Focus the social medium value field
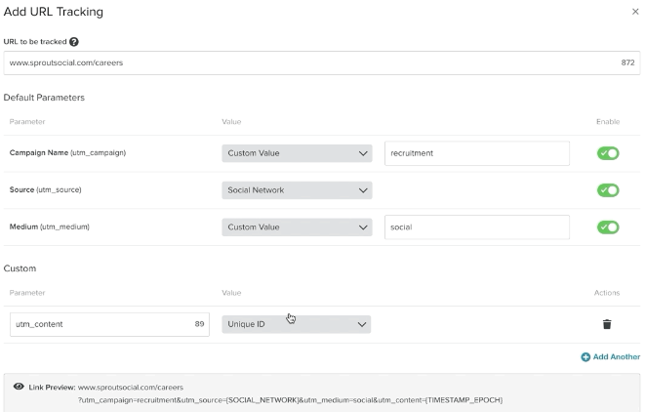The height and width of the screenshot is (412, 645). tap(476, 227)
